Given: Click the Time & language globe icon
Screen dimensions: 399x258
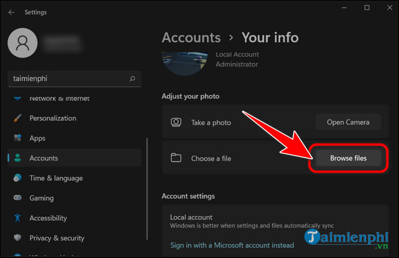Looking at the screenshot, I should click(18, 178).
